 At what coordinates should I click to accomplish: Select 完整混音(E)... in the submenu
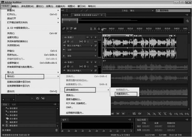click(123, 94)
